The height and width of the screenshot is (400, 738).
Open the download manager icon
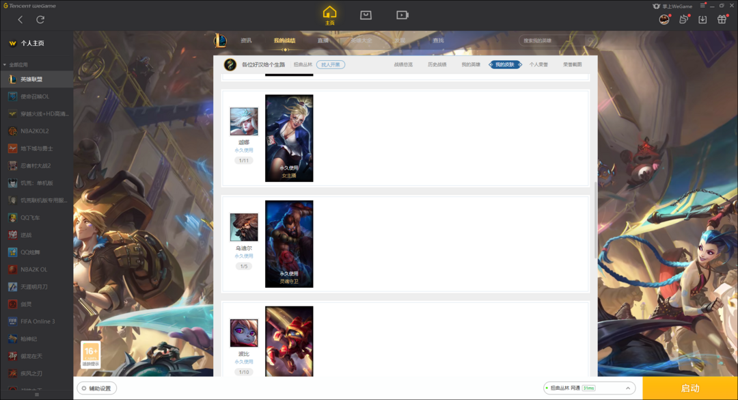tap(702, 19)
